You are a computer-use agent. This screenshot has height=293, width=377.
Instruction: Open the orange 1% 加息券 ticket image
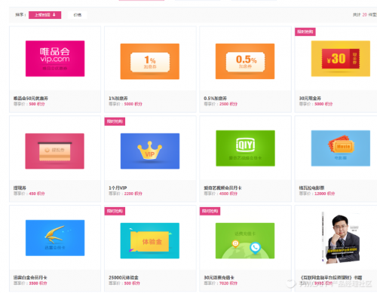click(150, 62)
